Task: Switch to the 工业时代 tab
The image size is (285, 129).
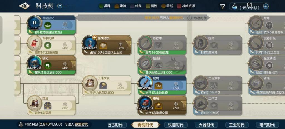Action: [x=237, y=125]
